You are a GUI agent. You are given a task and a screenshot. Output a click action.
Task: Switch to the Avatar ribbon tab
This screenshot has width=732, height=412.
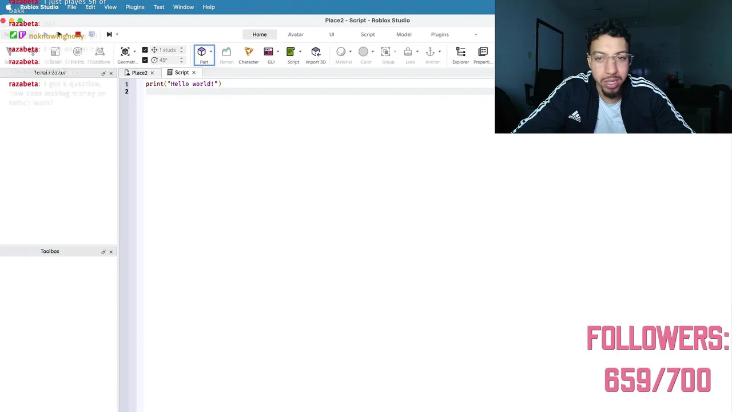coord(296,34)
